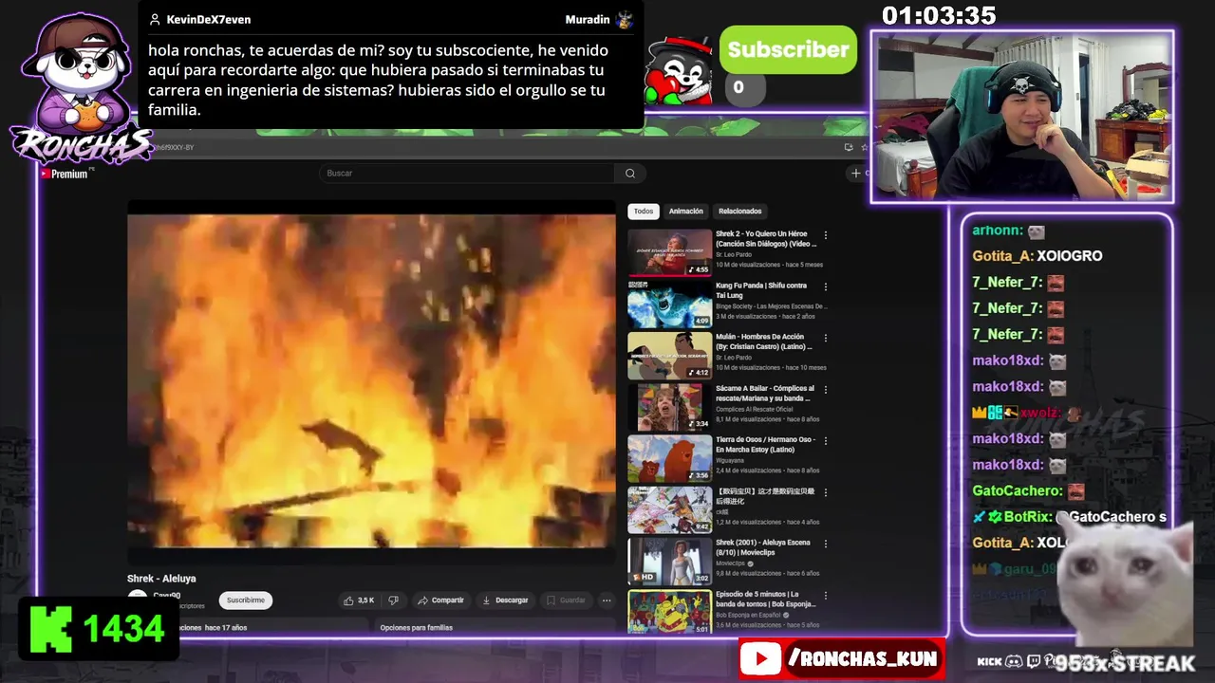The height and width of the screenshot is (683, 1215).
Task: Click the 'Opciones para familias' text
Action: [x=416, y=628]
